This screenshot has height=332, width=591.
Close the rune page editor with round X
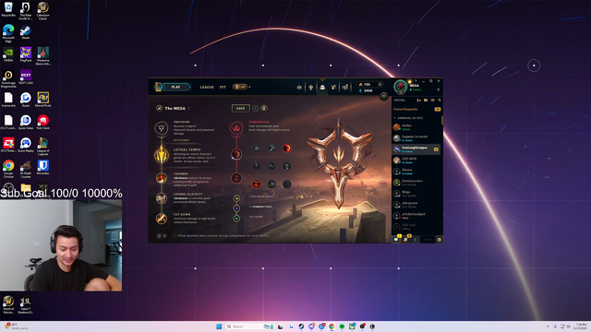tap(384, 96)
